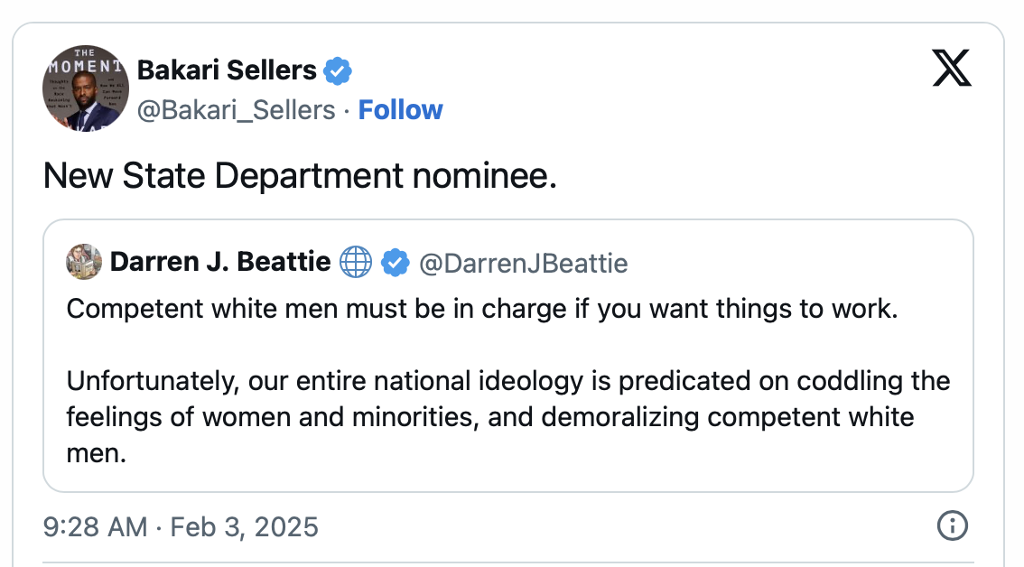Click the info icon beside the timestamp

(952, 525)
